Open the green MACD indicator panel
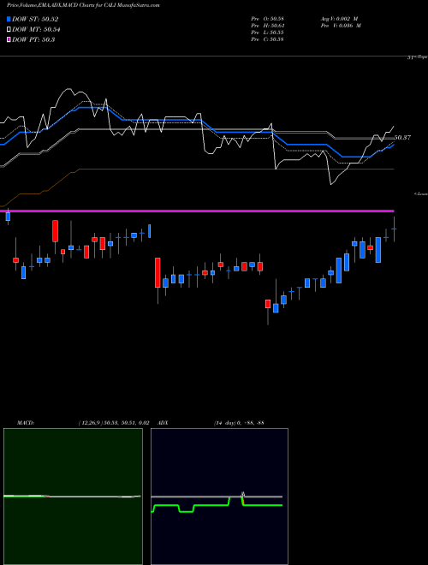The width and height of the screenshot is (428, 565). tap(73, 497)
